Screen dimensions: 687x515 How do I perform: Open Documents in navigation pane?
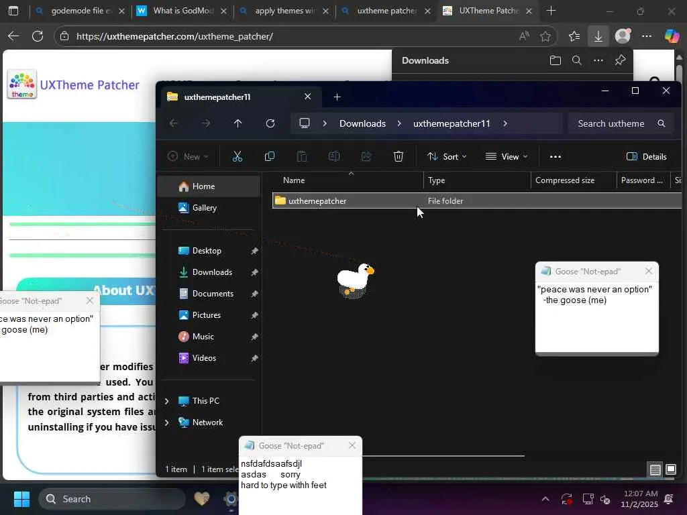click(x=209, y=294)
